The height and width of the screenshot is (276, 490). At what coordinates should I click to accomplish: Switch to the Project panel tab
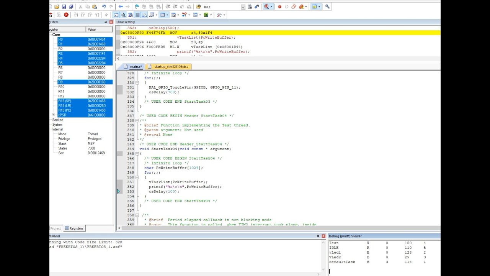[55, 228]
